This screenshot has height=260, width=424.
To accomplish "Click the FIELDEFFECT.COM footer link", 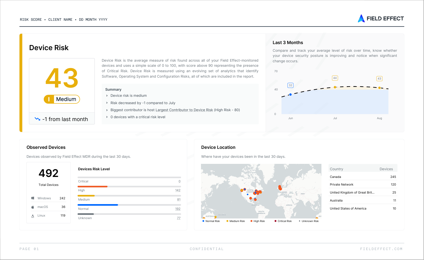I will pyautogui.click(x=381, y=249).
